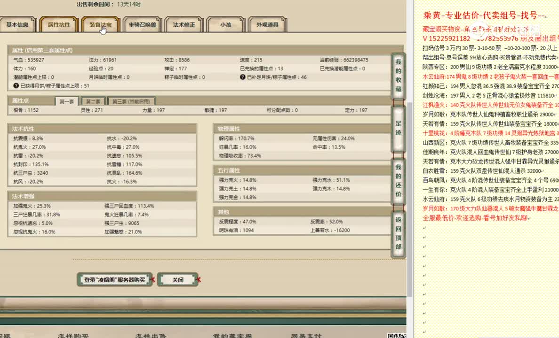Image resolution: width=559 pixels, height=338 pixels.
Task: Switch to the 属性抗性 tab
Action: pyautogui.click(x=59, y=24)
